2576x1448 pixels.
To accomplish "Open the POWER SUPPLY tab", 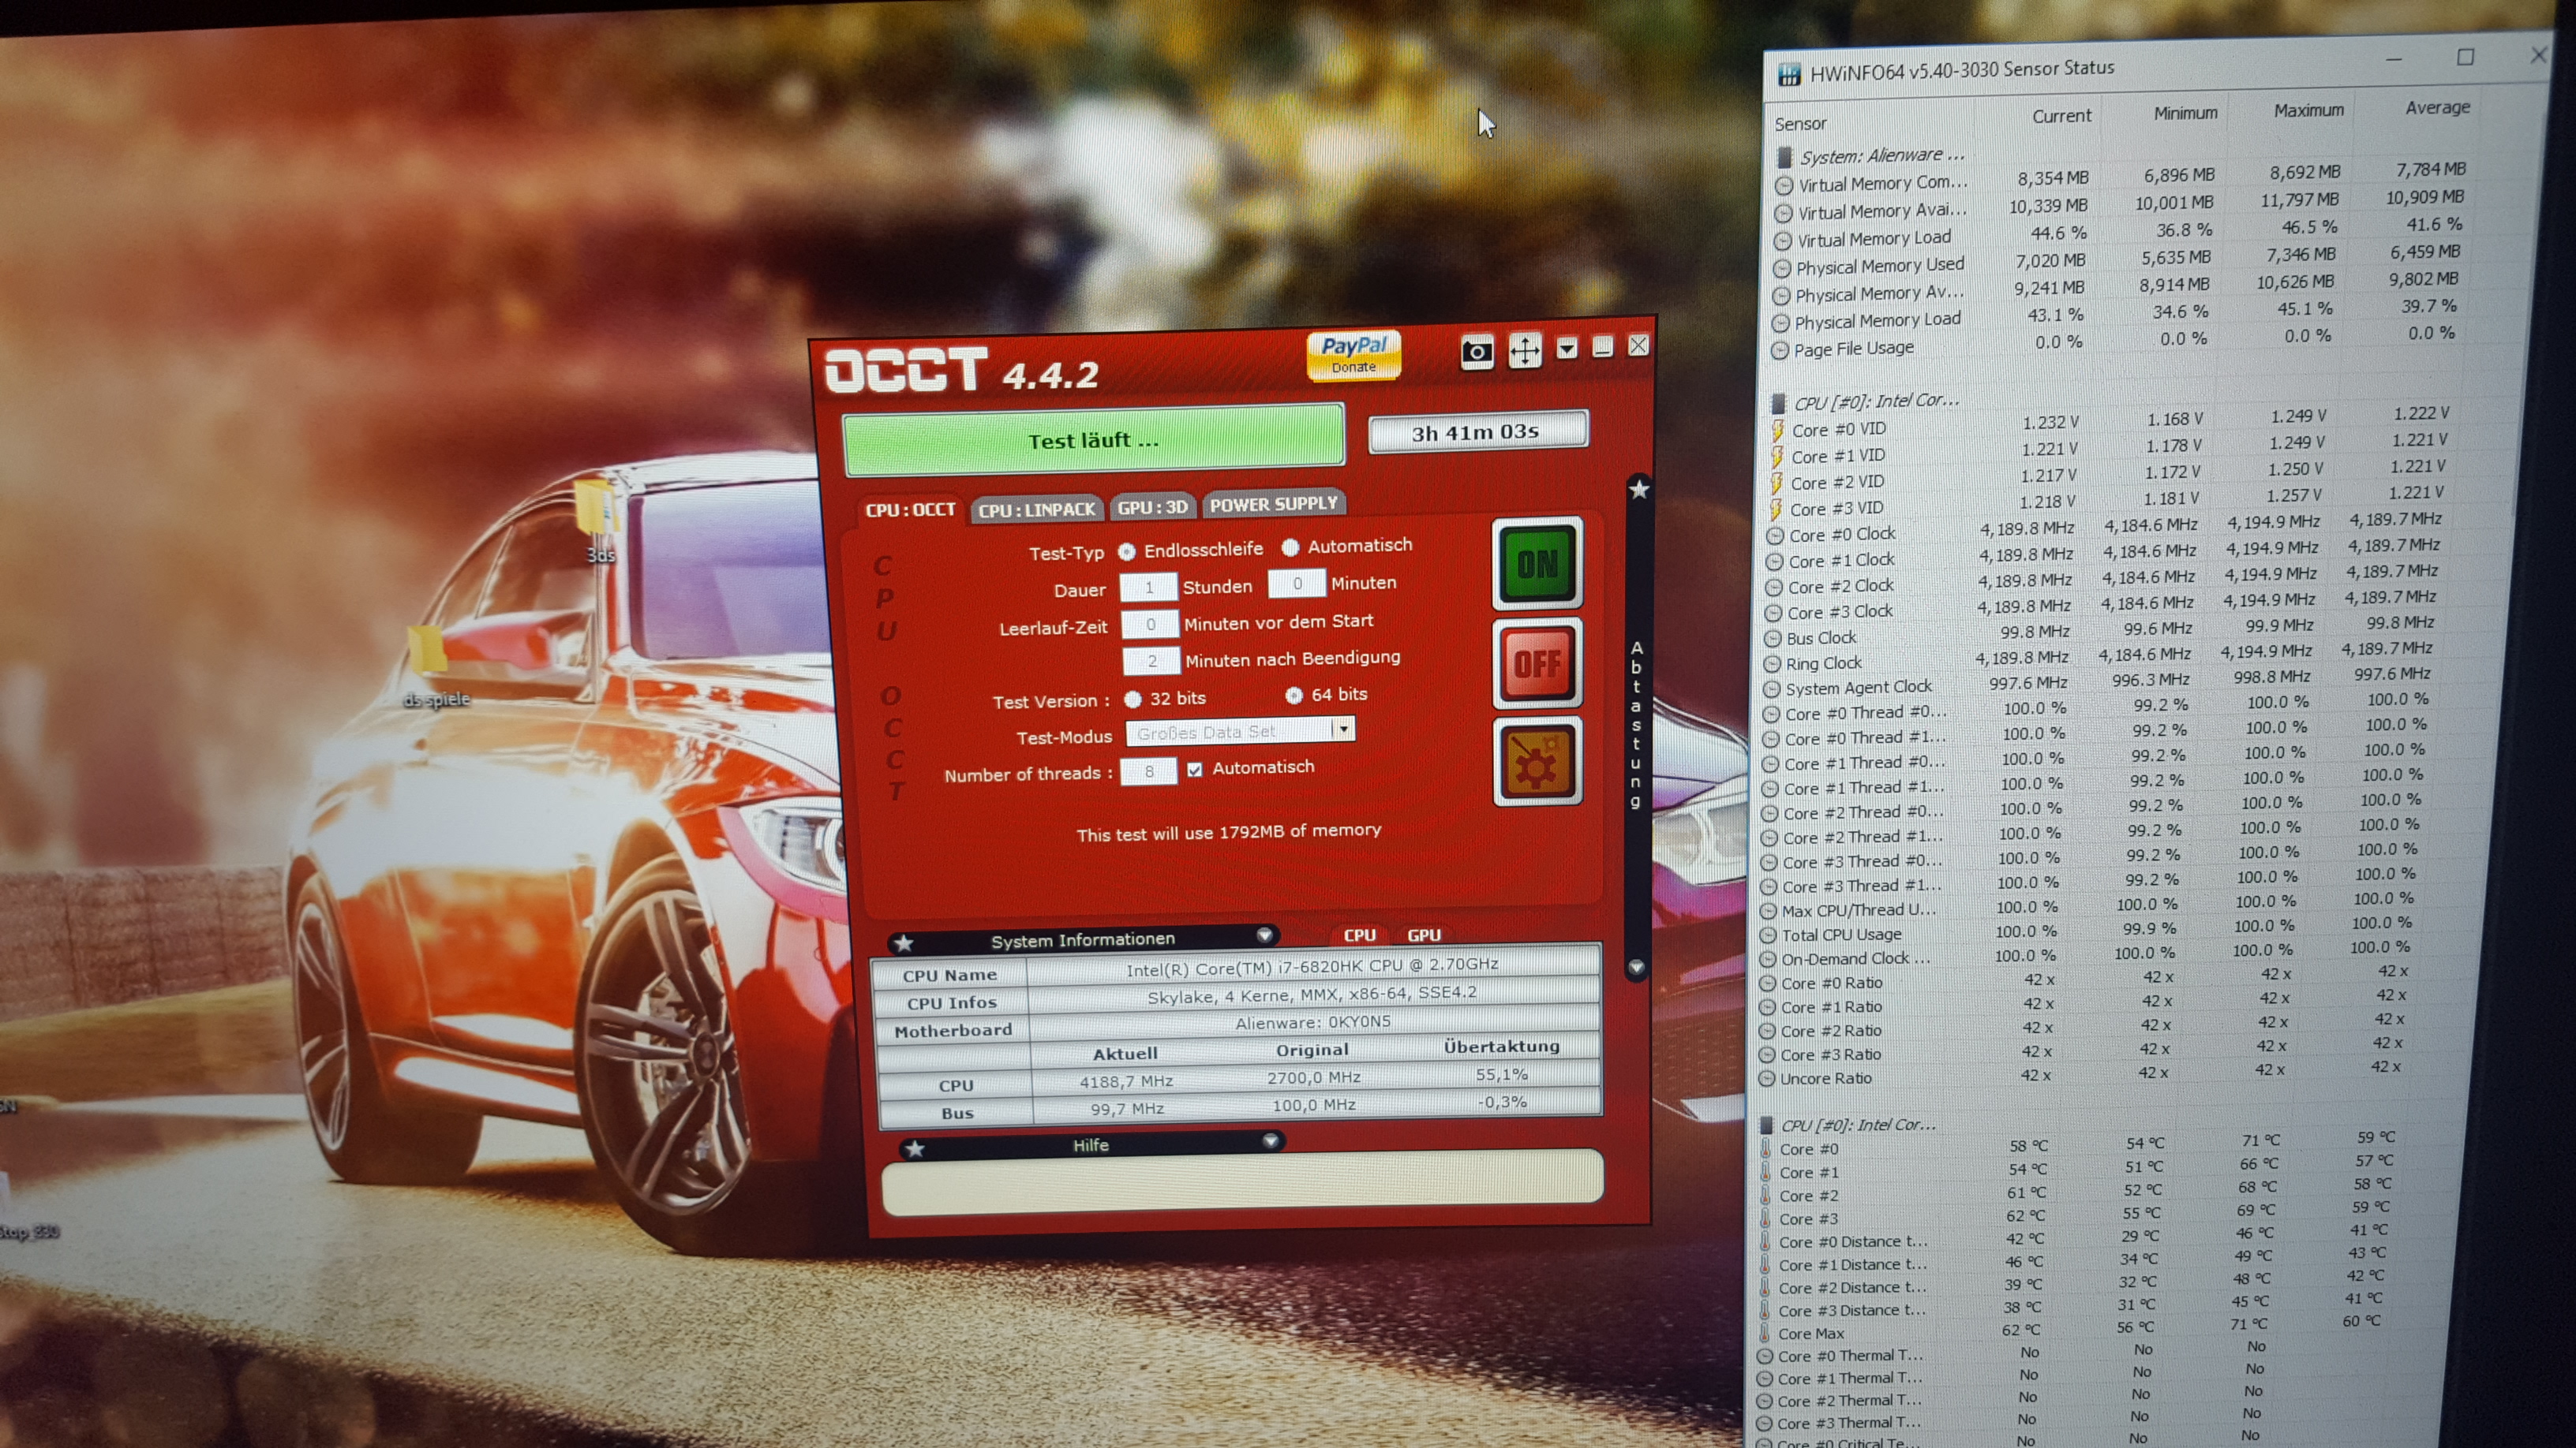I will click(1273, 504).
